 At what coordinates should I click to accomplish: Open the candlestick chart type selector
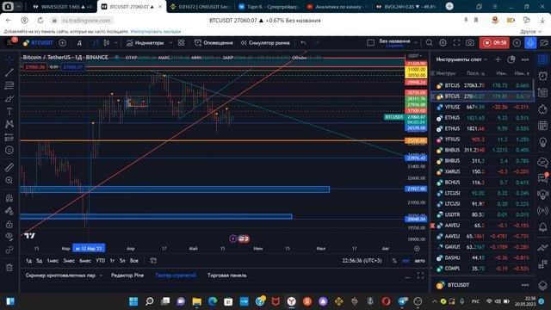107,43
